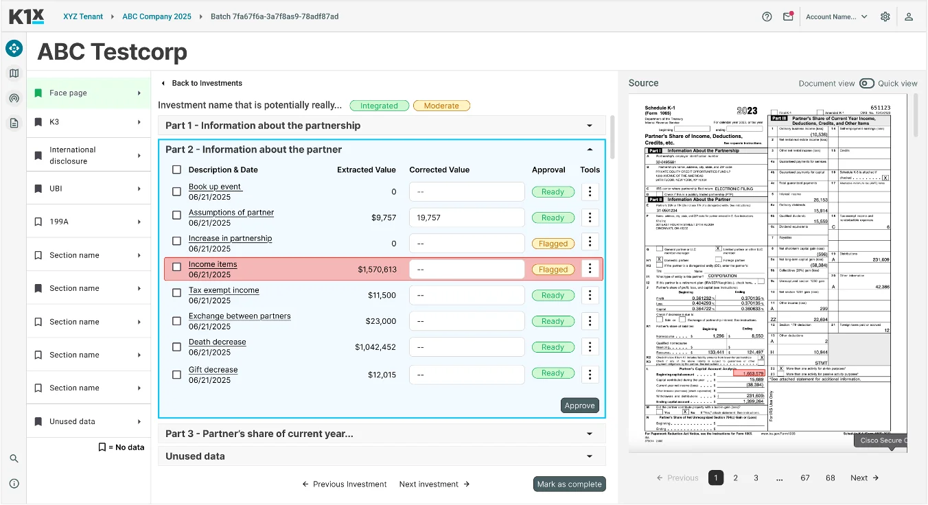Click the user profile icon
This screenshot has height=505, width=928.
908,16
